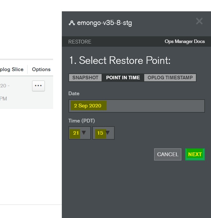This screenshot has width=211, height=218.
Task: Click the Select Restore Point heading
Action: coord(120,61)
